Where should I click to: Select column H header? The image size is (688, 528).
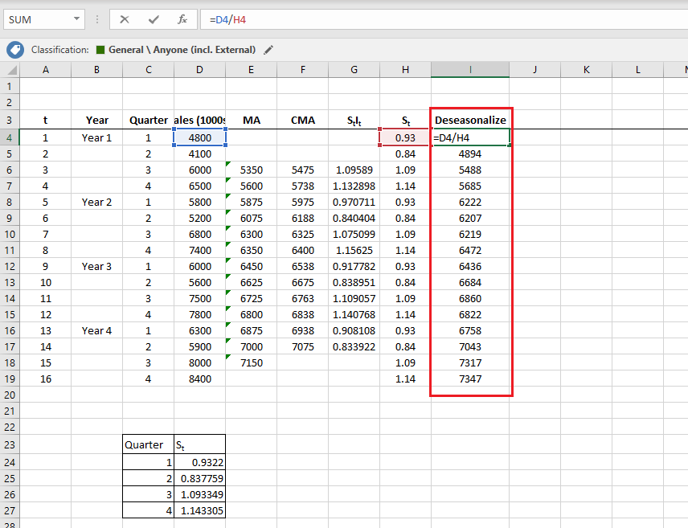pyautogui.click(x=405, y=70)
